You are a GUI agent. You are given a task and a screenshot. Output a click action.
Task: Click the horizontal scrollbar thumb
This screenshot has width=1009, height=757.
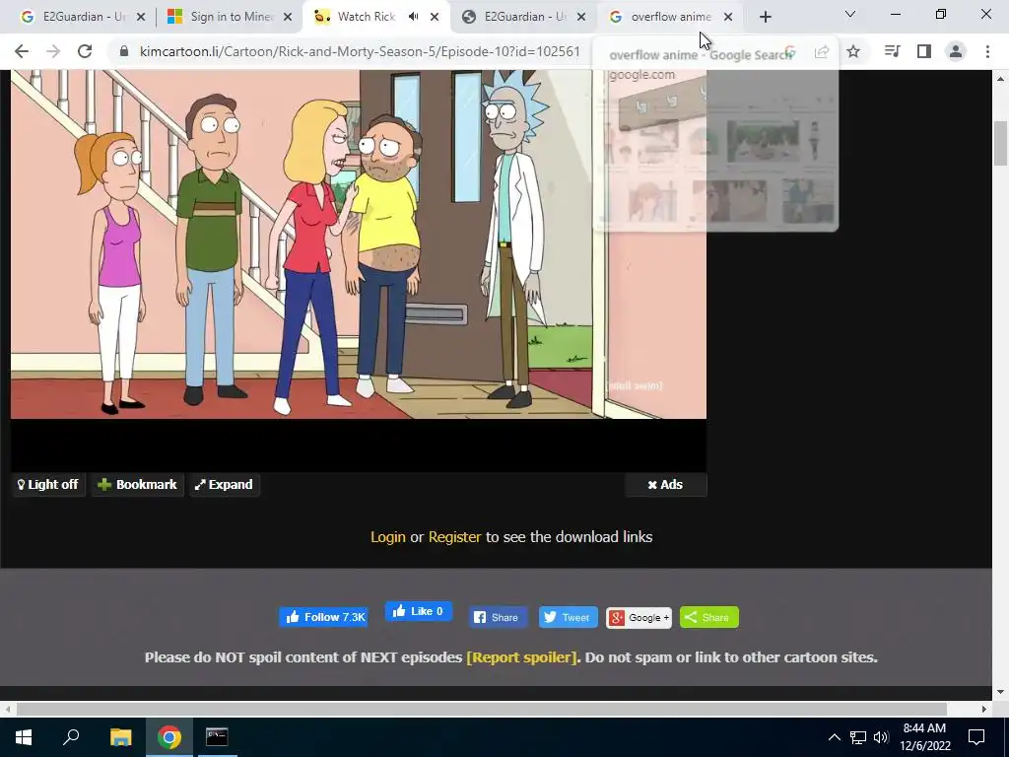click(481, 709)
